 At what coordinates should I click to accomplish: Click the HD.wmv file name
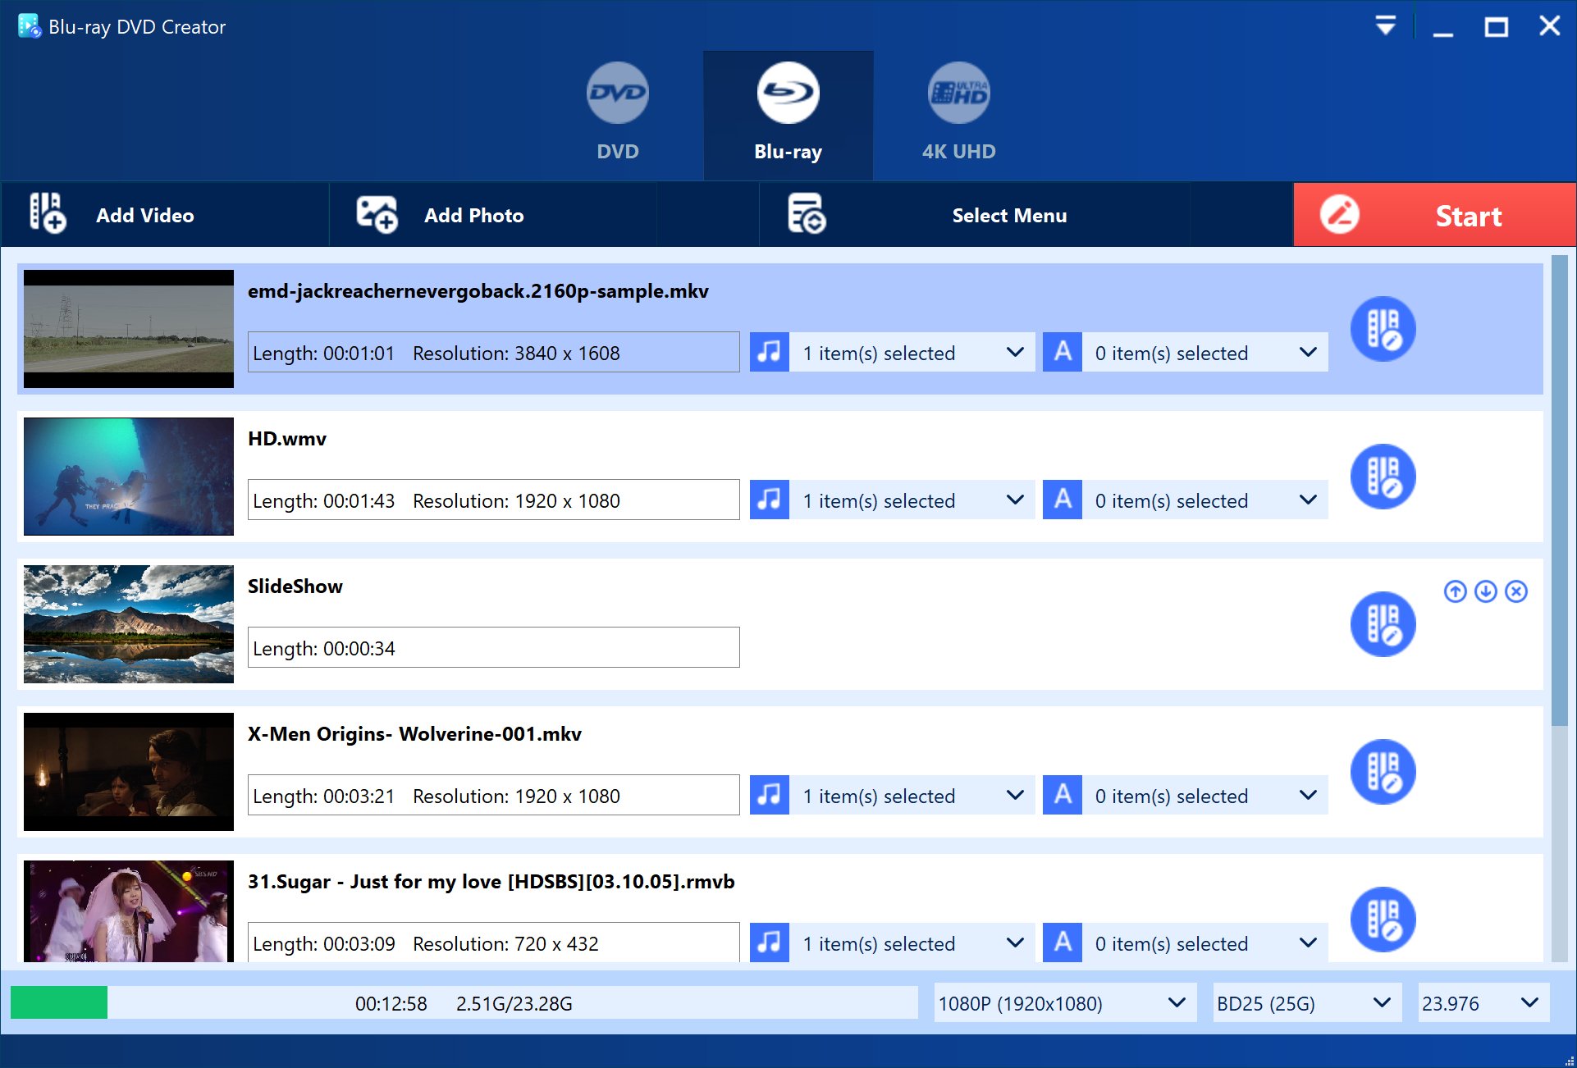point(287,439)
